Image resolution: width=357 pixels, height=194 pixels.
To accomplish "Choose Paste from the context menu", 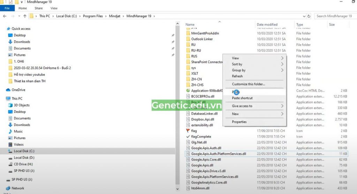I will pos(254,92).
